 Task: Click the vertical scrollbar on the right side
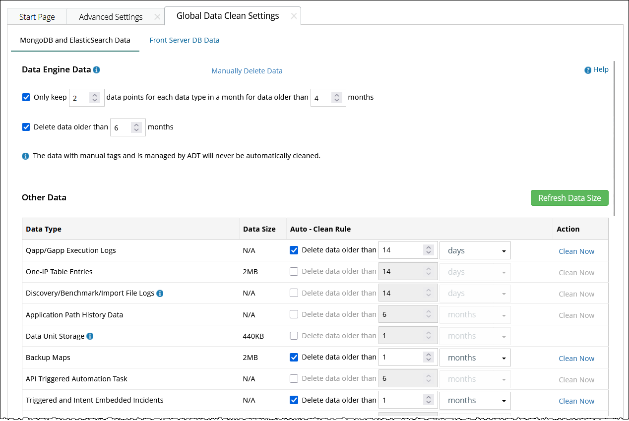click(614, 139)
